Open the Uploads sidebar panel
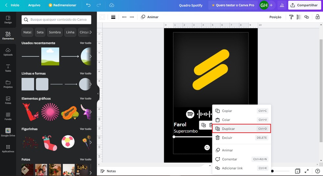The width and height of the screenshot is (323, 176). pyautogui.click(x=8, y=52)
